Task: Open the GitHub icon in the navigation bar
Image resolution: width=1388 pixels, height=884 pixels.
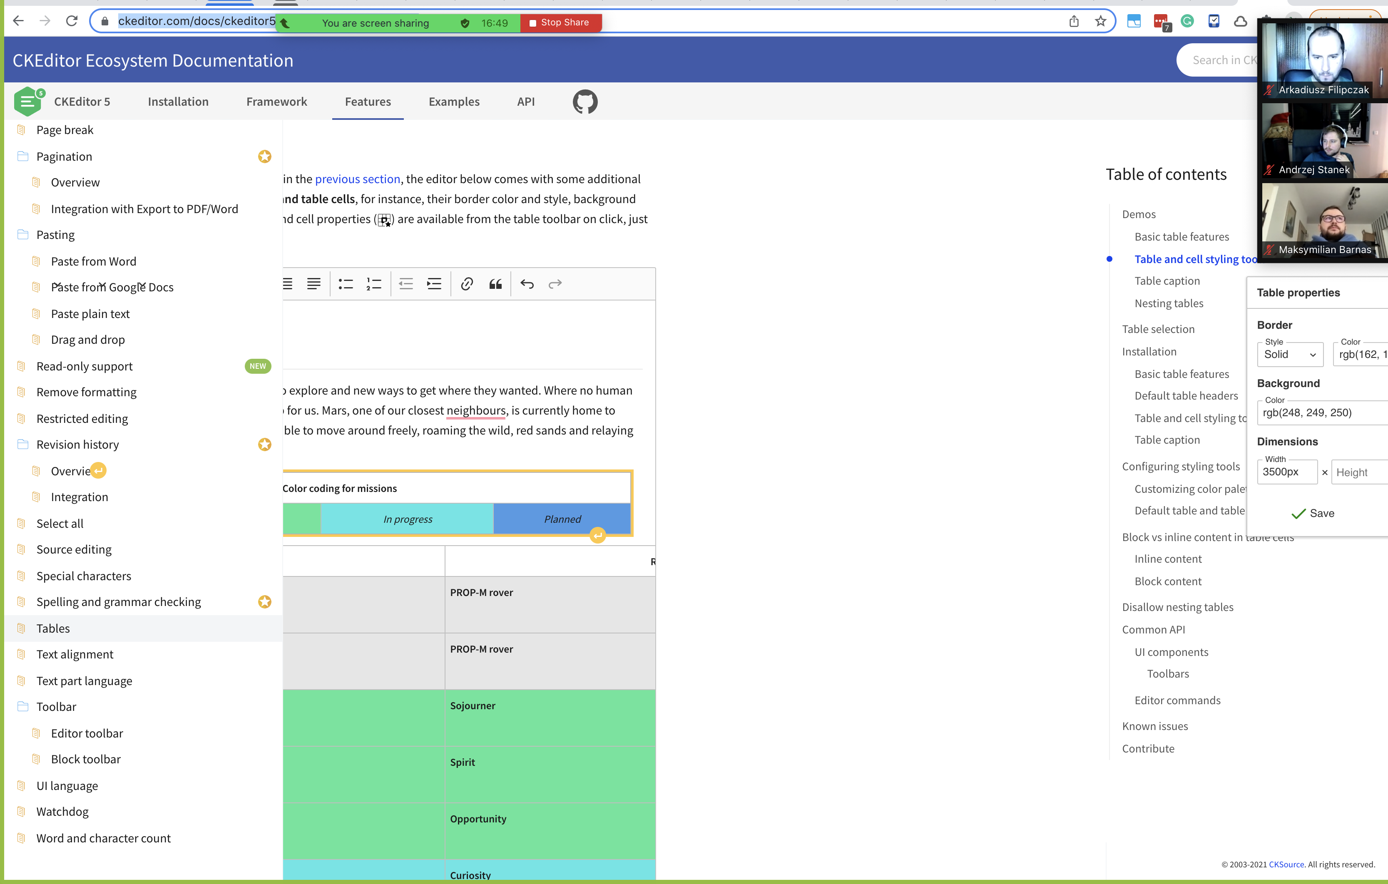Action: coord(585,102)
